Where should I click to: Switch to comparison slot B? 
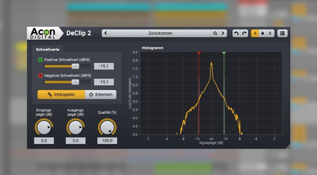(x=270, y=33)
